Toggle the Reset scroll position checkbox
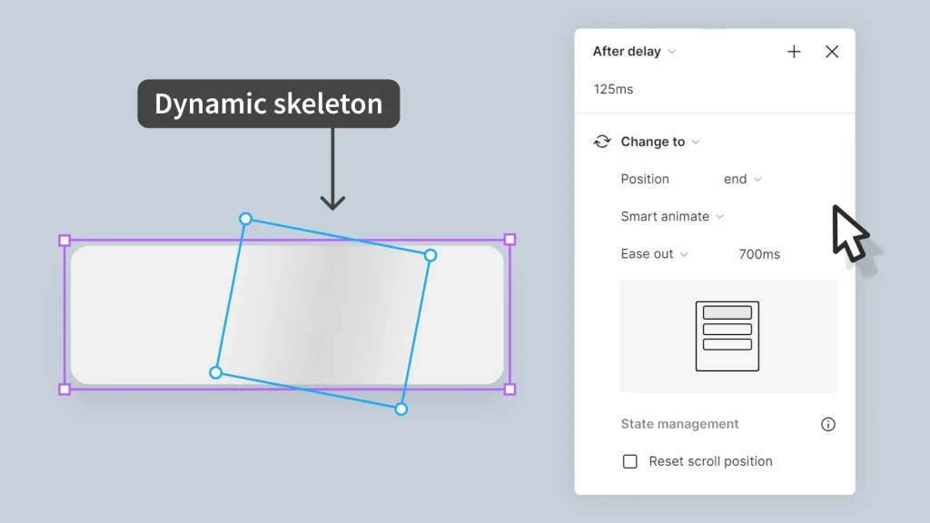This screenshot has height=523, width=930. [x=630, y=461]
